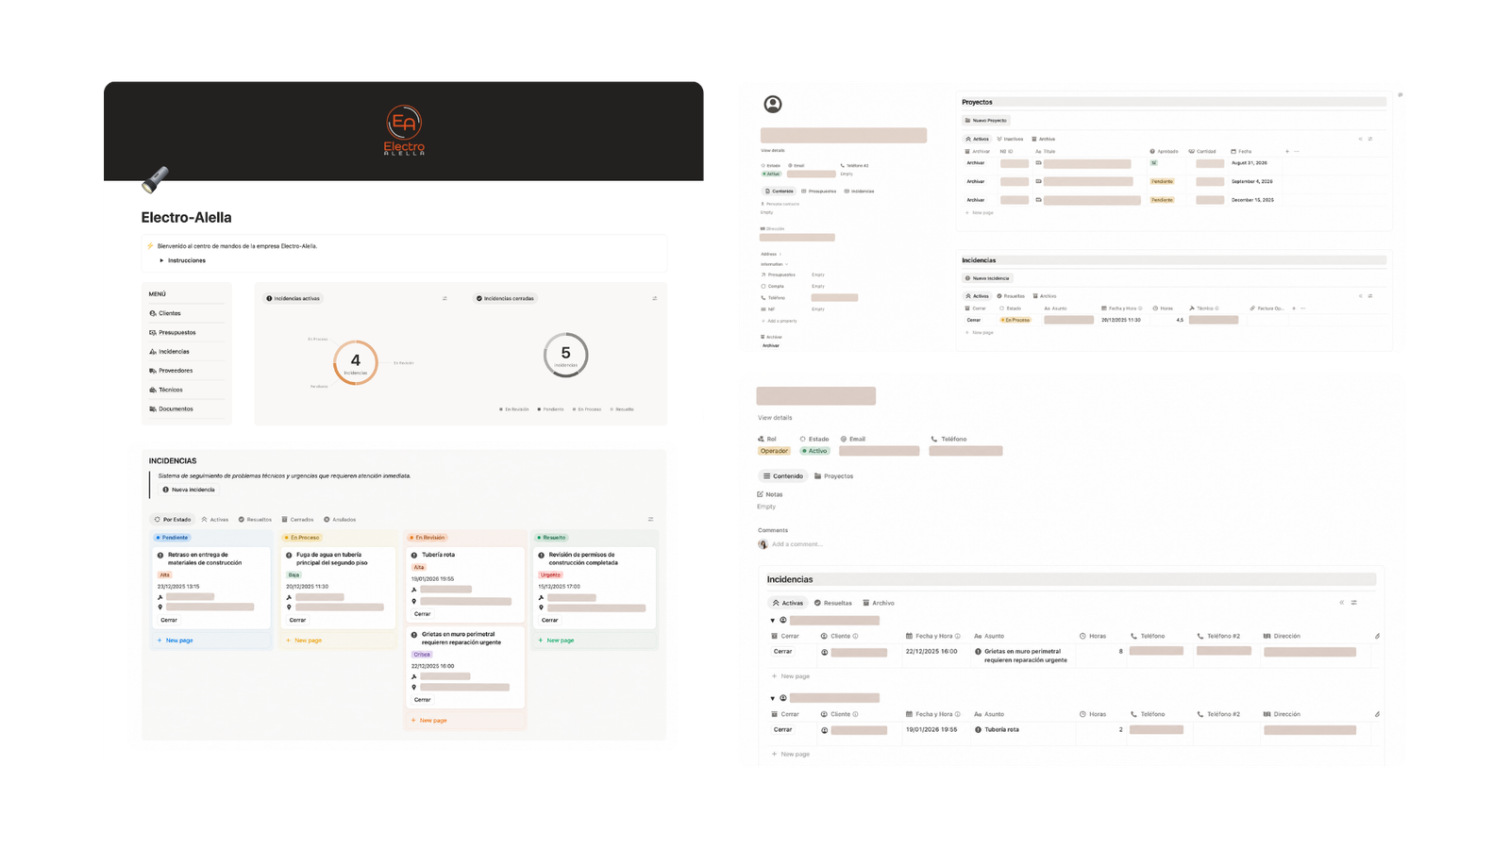
Task: Click the profile avatar icon atop client page
Action: tap(773, 104)
